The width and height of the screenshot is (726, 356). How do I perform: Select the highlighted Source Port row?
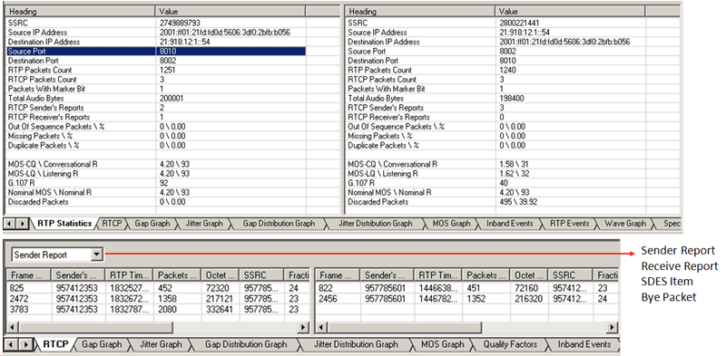(x=156, y=52)
